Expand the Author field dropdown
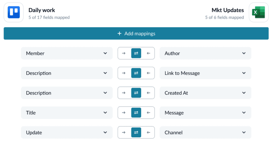Viewport: 273px width, 142px height. pos(205,53)
